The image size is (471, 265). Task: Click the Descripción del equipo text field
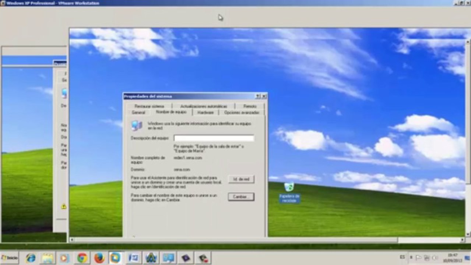click(x=214, y=138)
